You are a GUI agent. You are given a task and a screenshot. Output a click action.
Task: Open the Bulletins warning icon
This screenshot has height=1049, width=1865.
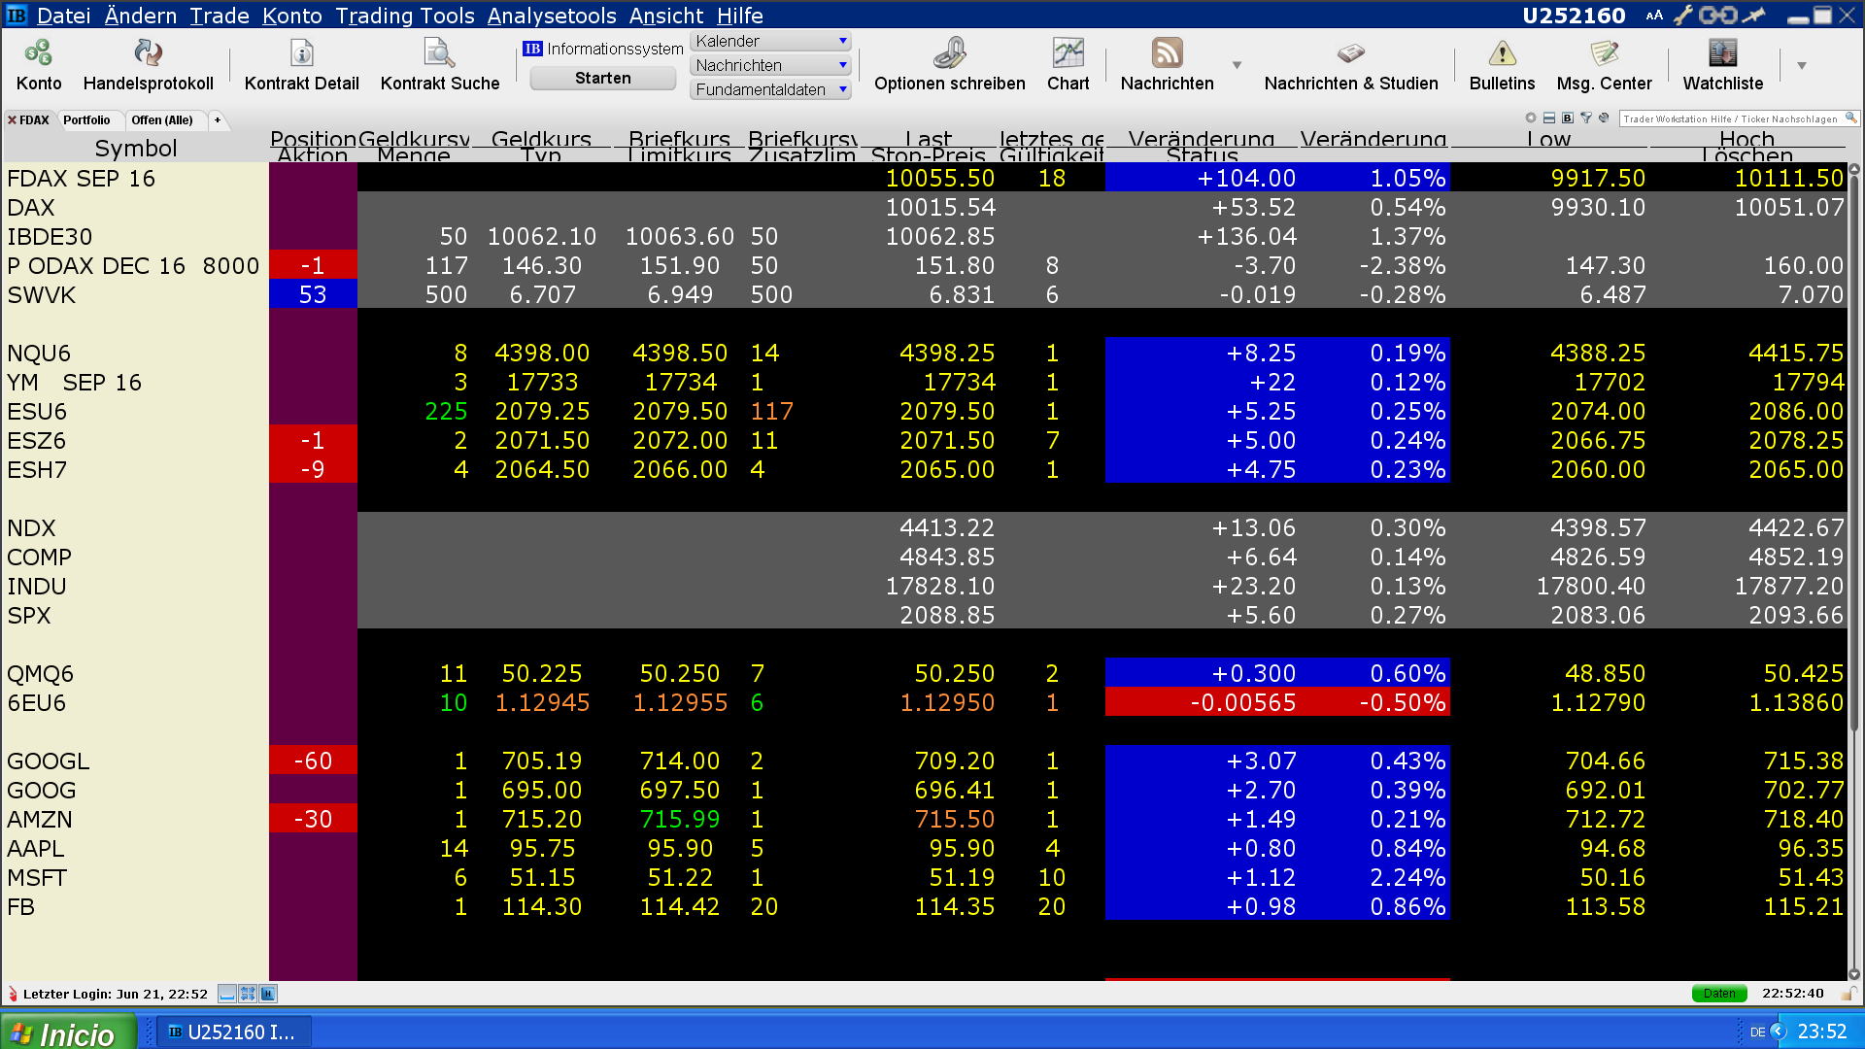tap(1502, 53)
